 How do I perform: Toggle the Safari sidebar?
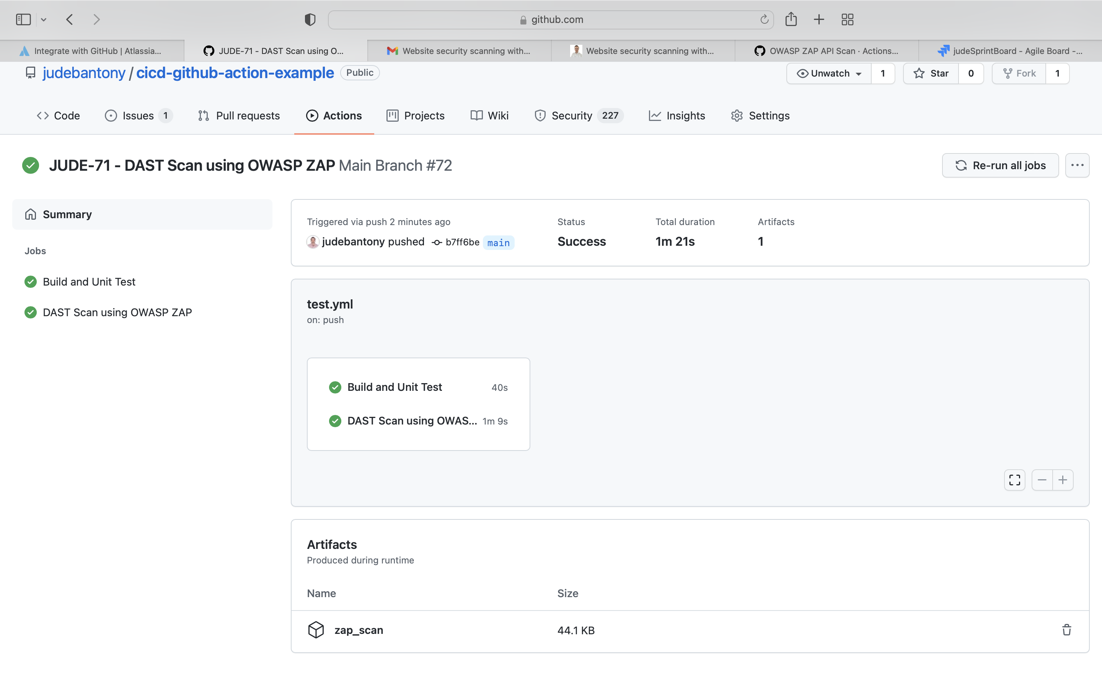23,20
